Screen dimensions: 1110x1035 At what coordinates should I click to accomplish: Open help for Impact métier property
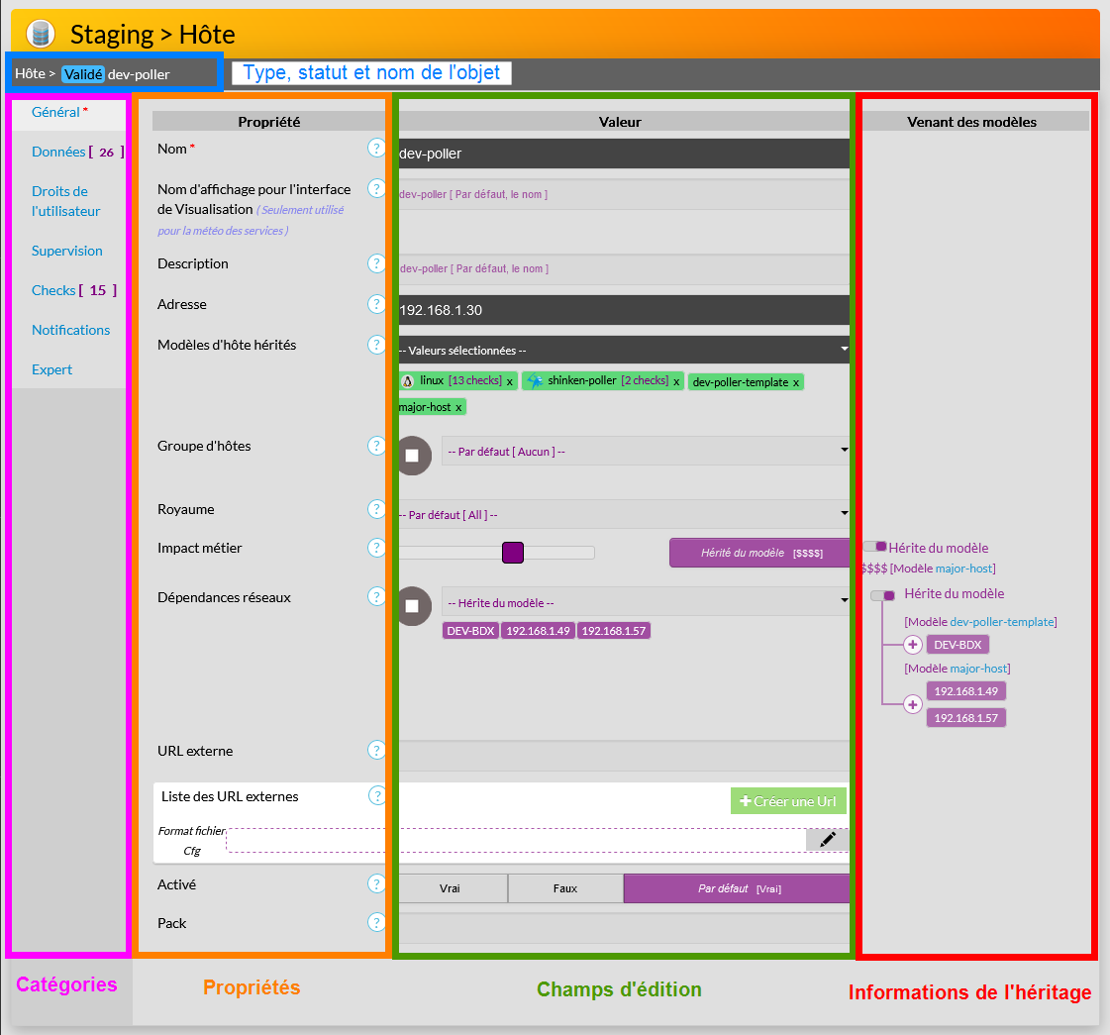pos(376,548)
